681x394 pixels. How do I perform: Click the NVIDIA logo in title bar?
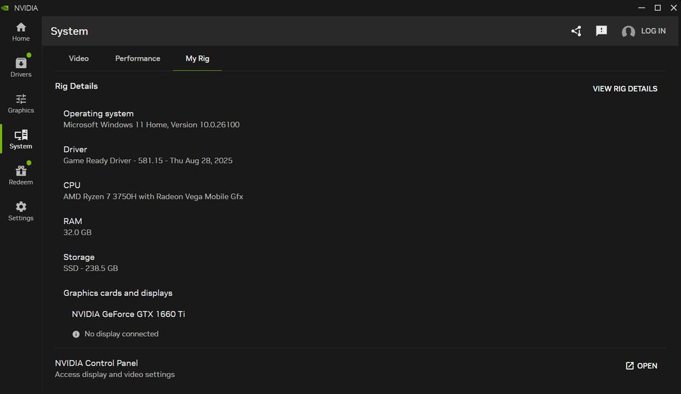pos(5,8)
